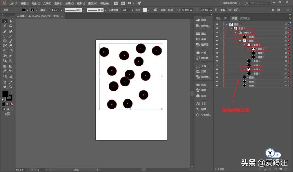Select the Type tool
Viewport: 293px width, 172px height.
[x=5, y=36]
